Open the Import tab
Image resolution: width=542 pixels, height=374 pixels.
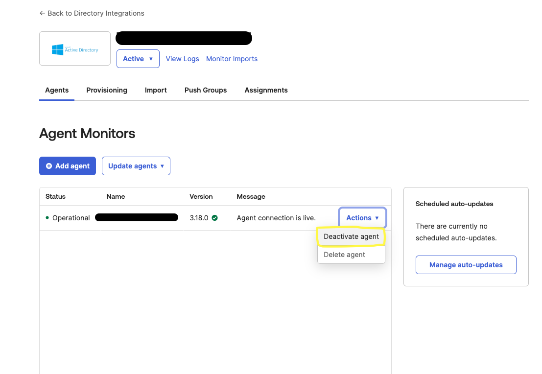[156, 90]
